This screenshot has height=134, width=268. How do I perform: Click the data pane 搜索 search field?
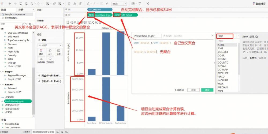point(12,24)
